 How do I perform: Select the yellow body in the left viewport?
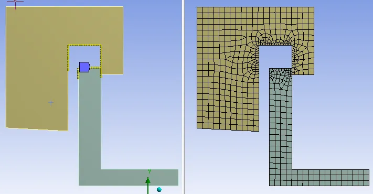pyautogui.click(x=37, y=69)
